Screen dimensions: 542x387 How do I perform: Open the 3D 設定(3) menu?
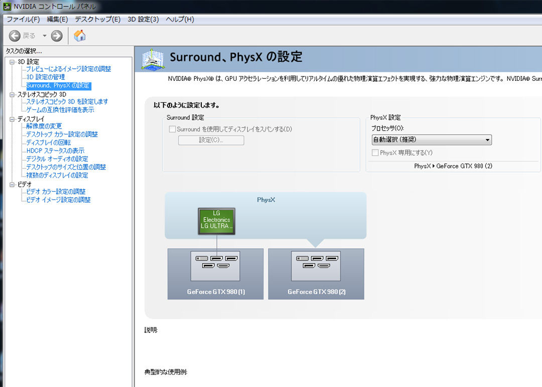[143, 20]
